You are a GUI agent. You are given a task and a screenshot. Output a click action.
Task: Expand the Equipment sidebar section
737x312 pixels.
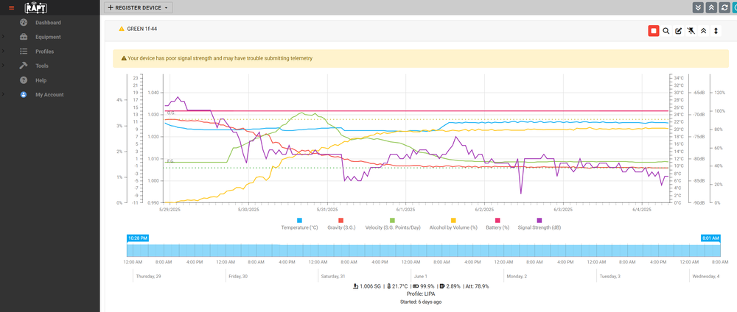click(x=48, y=37)
